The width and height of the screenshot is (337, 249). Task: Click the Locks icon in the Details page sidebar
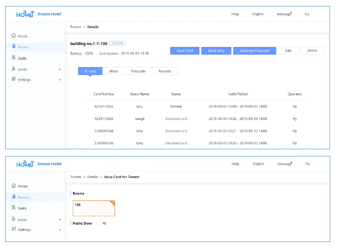[14, 69]
